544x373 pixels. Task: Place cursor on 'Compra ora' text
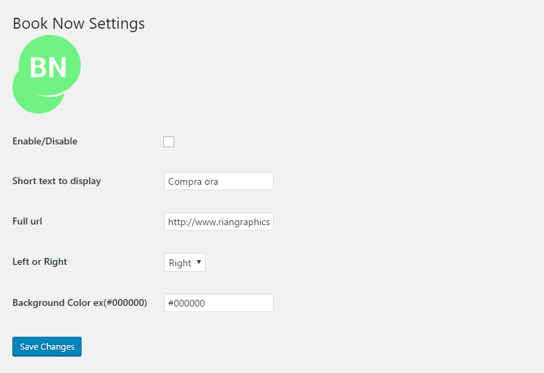click(x=193, y=181)
